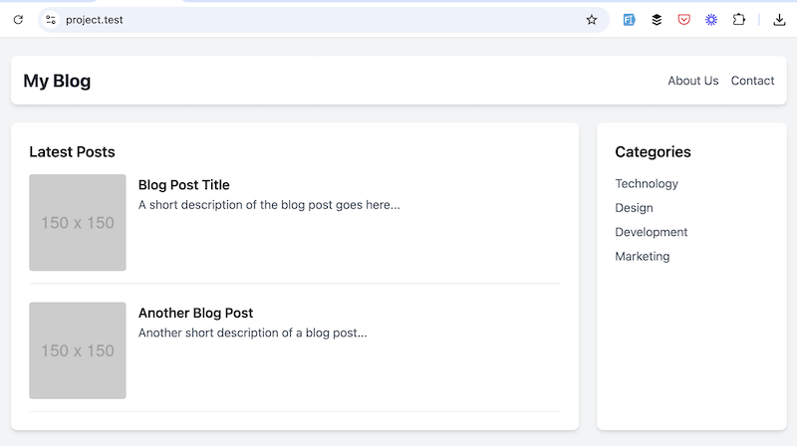The image size is (797, 446).
Task: Save page with red Pocket icon
Action: tap(684, 20)
